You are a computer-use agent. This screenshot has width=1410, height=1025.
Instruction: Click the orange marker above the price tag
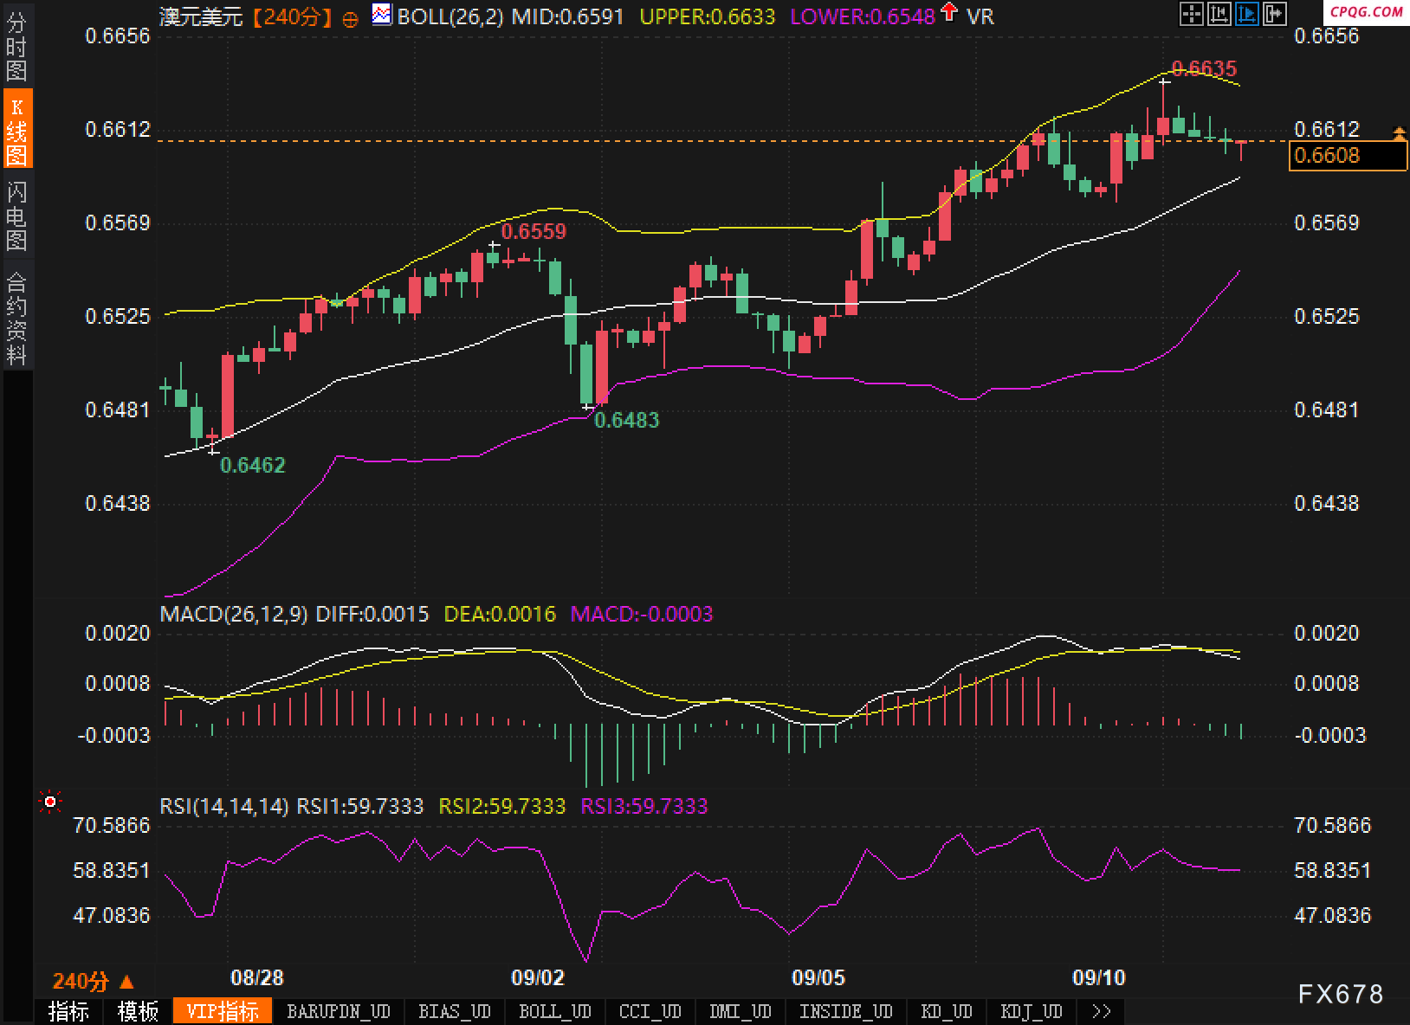point(1400,133)
